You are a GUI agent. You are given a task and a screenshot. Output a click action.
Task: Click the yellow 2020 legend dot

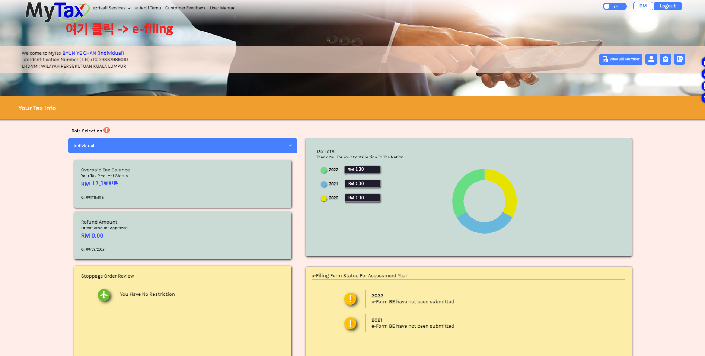pyautogui.click(x=324, y=198)
